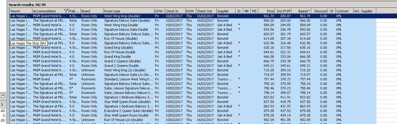The height and width of the screenshot is (124, 397).
Task: Click the Rati… column header
Action: point(74,11)
